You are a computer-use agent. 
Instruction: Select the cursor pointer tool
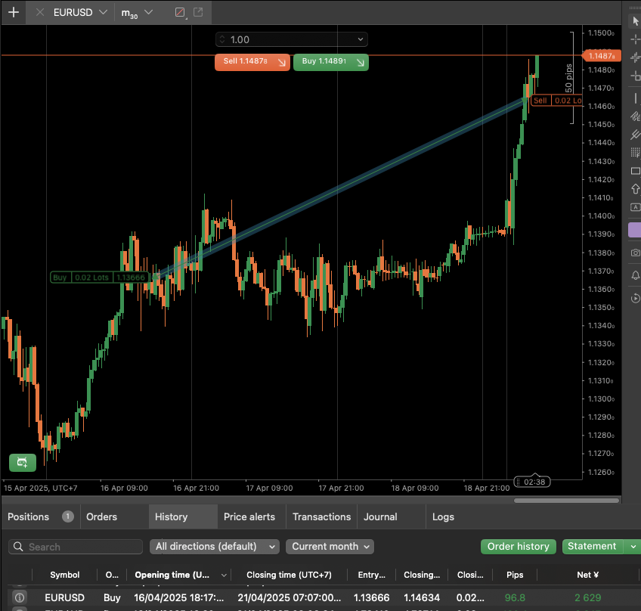tap(635, 20)
